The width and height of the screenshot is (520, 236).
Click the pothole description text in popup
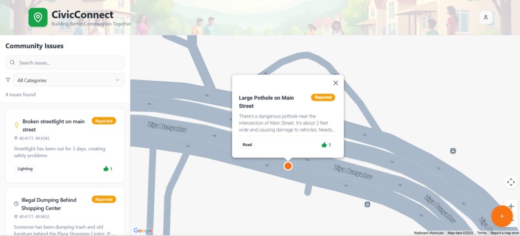coord(287,123)
